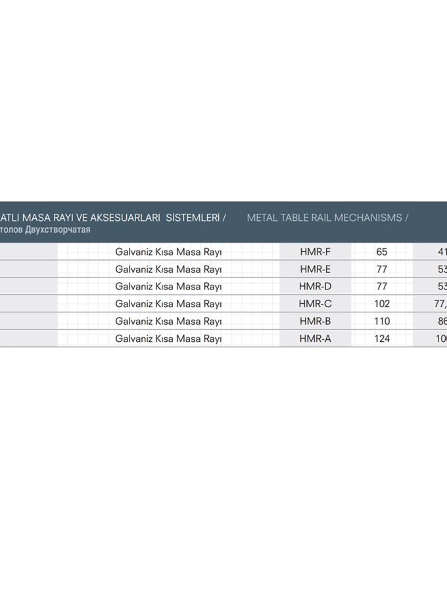Click the value 110 in the table
447x605 pixels.
click(x=382, y=321)
